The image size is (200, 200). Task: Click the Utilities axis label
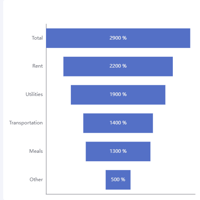(x=34, y=94)
